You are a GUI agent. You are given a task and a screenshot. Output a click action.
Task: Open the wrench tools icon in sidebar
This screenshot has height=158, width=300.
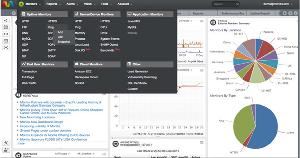coord(6,143)
